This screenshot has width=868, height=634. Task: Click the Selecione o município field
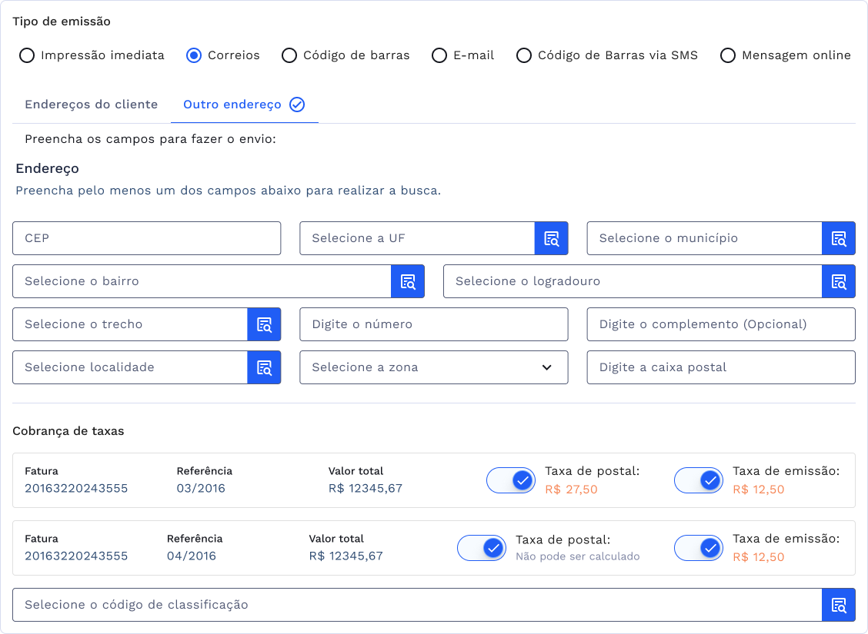[x=703, y=238]
